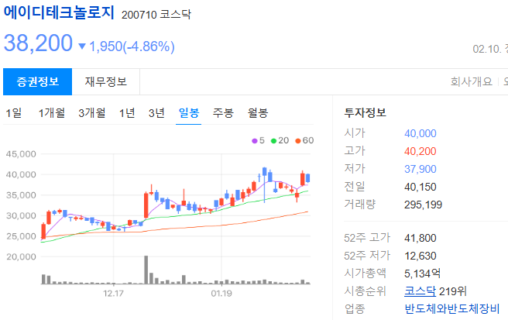Click the tallest volume bar in the chart
Image resolution: width=508 pixels, height=320 pixels.
146,270
